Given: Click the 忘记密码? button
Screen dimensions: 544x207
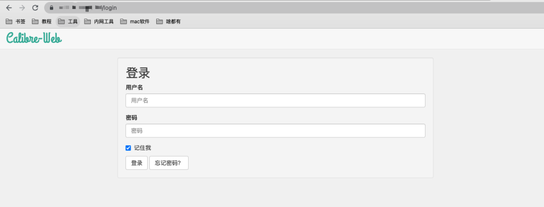Looking at the screenshot, I should [x=169, y=163].
